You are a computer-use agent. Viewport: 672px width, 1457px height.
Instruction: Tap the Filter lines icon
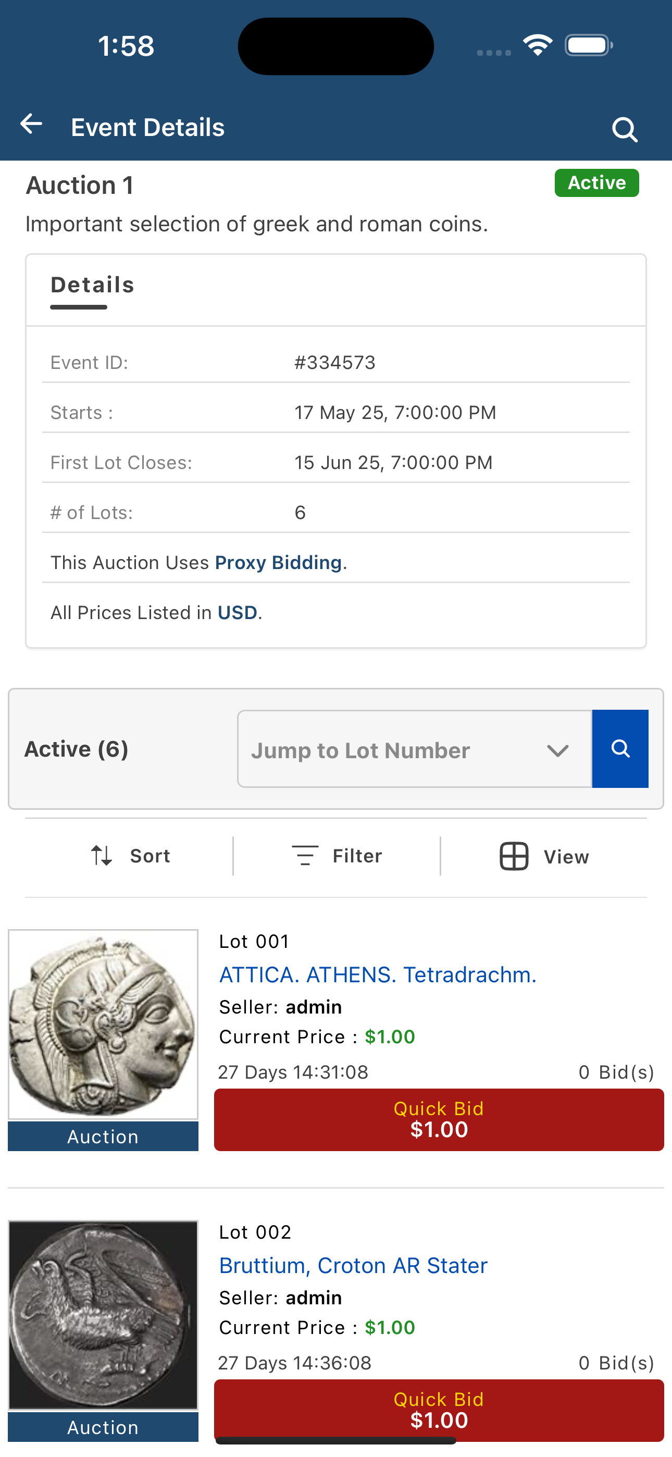(x=305, y=855)
